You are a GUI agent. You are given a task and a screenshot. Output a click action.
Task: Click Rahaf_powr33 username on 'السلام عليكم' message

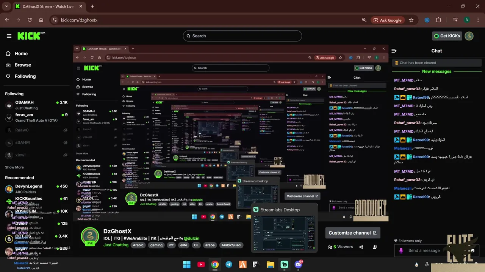408,89
